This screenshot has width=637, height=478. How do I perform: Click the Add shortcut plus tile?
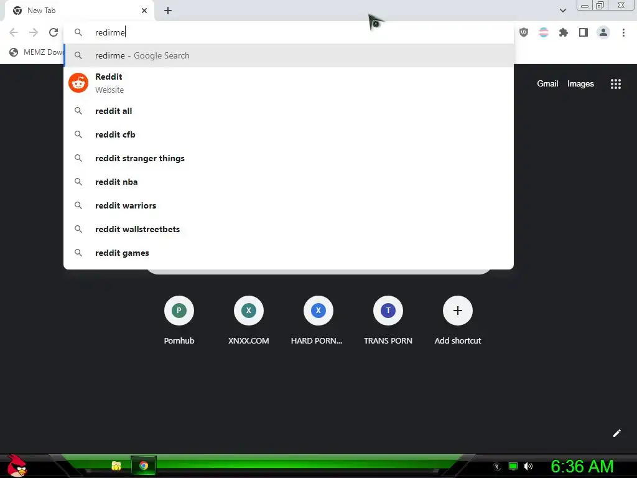point(457,311)
